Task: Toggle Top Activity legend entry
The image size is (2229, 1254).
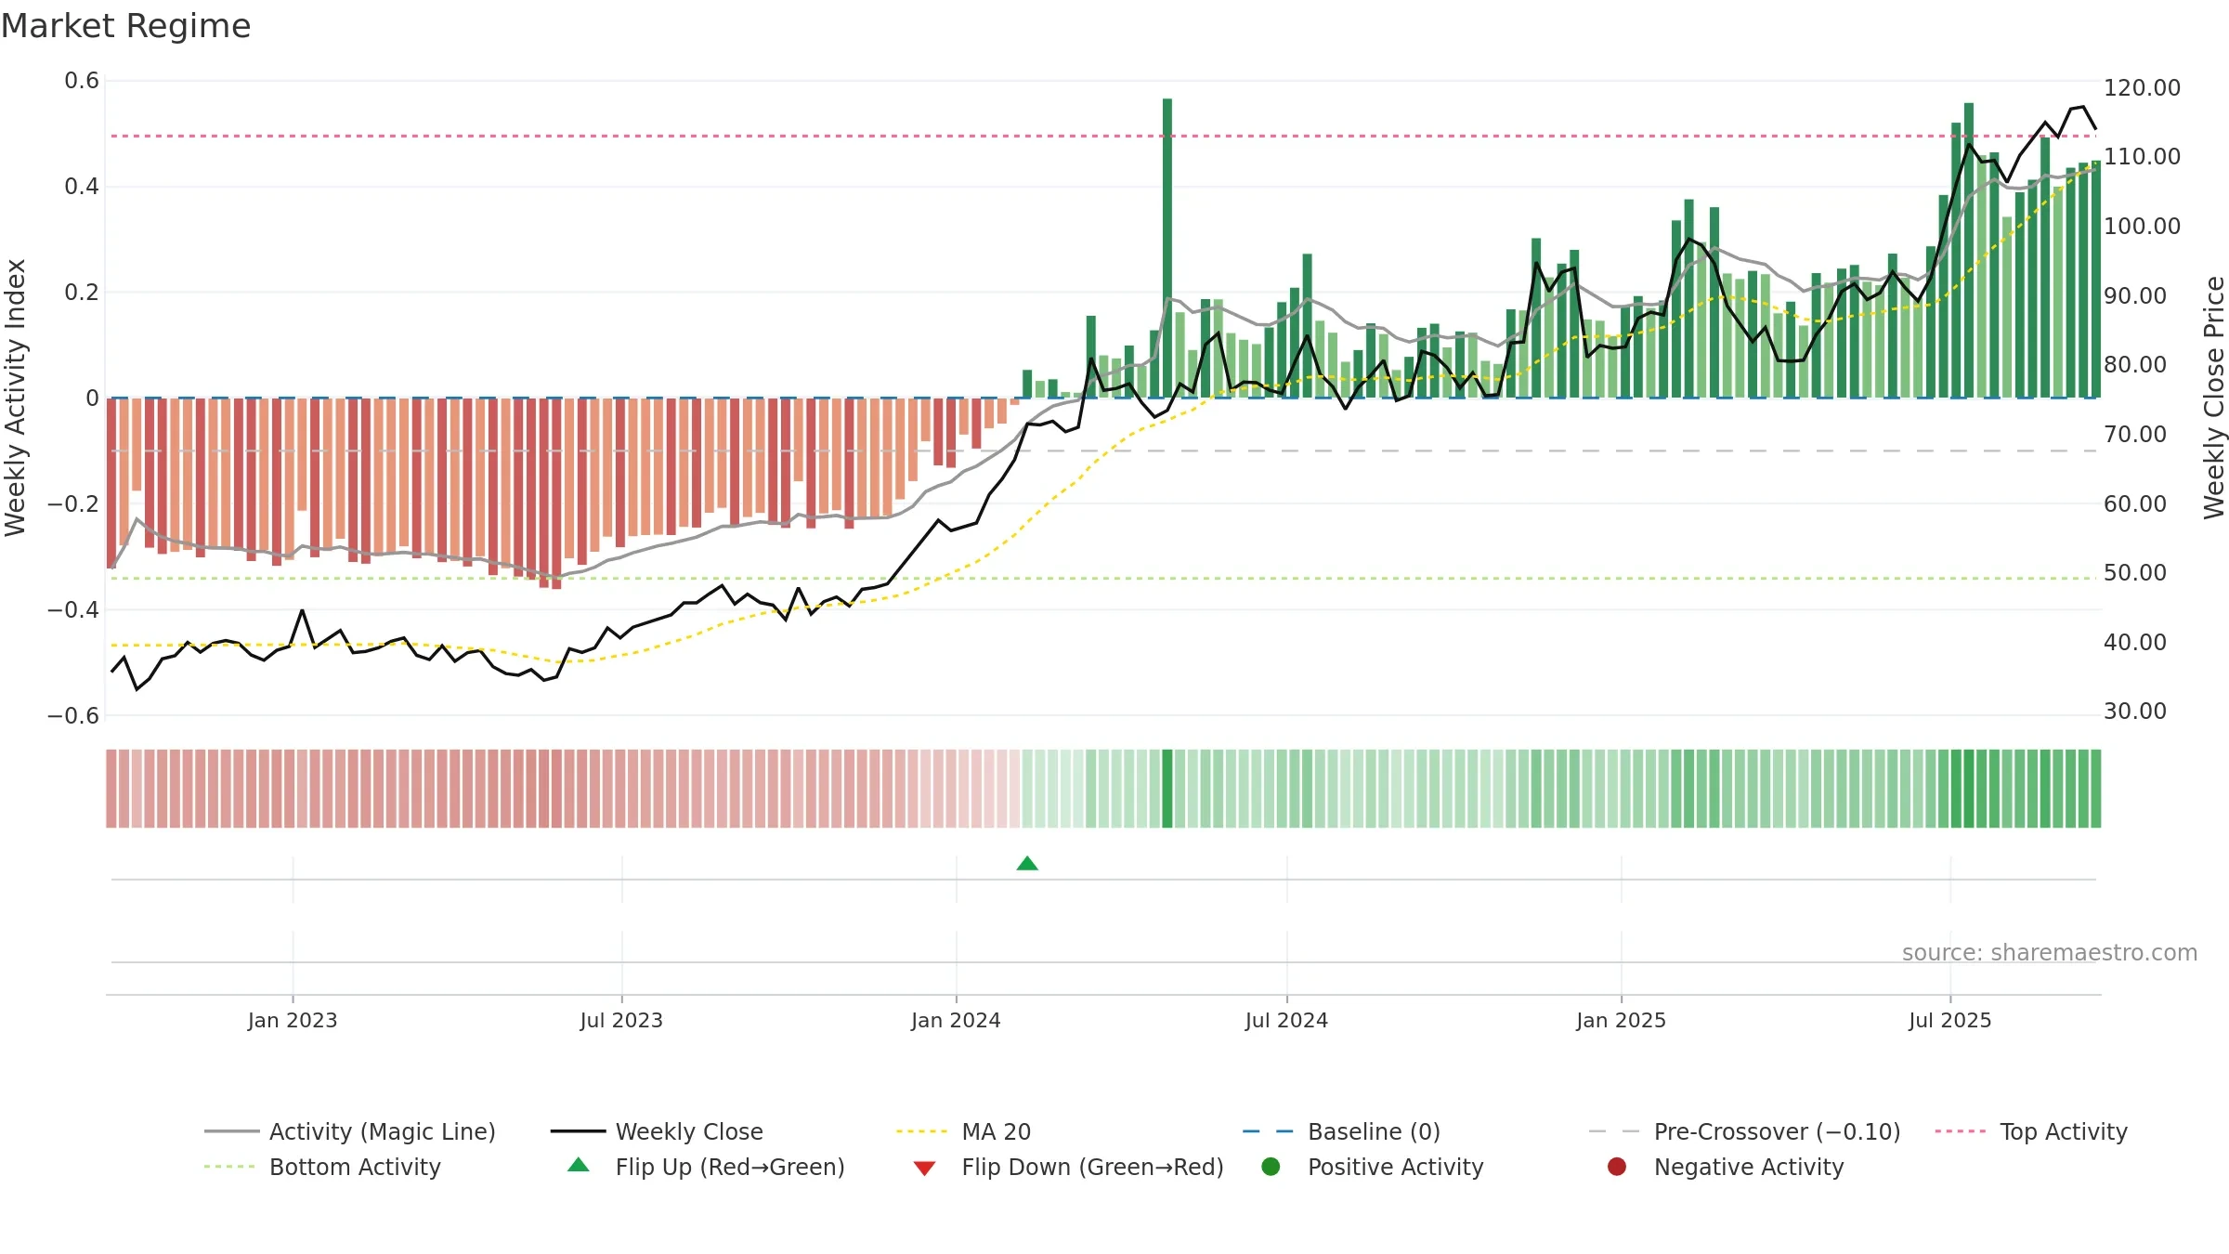Action: 2031,1131
